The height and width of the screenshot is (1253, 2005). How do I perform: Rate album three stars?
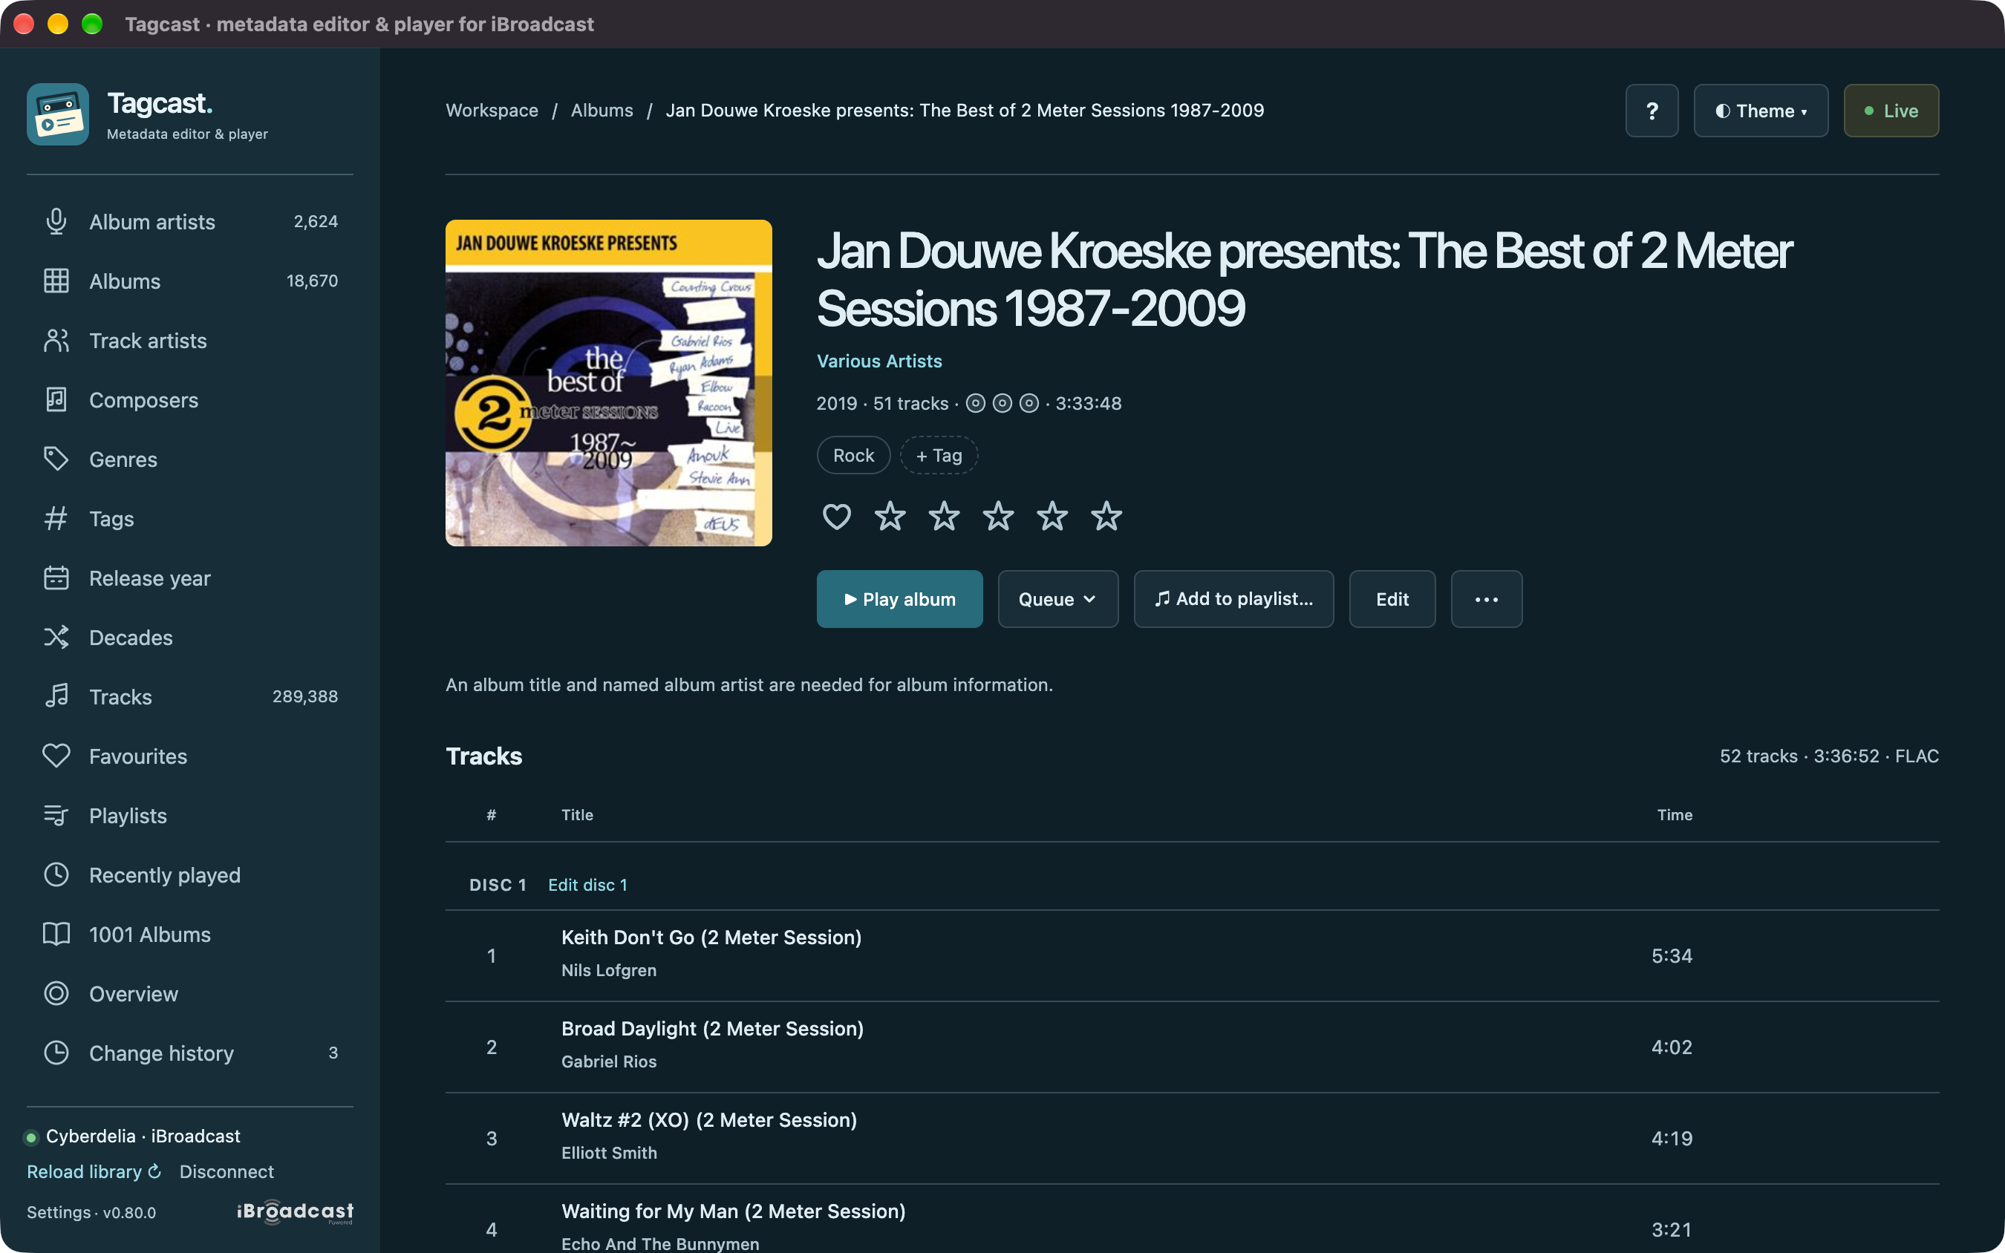[998, 517]
